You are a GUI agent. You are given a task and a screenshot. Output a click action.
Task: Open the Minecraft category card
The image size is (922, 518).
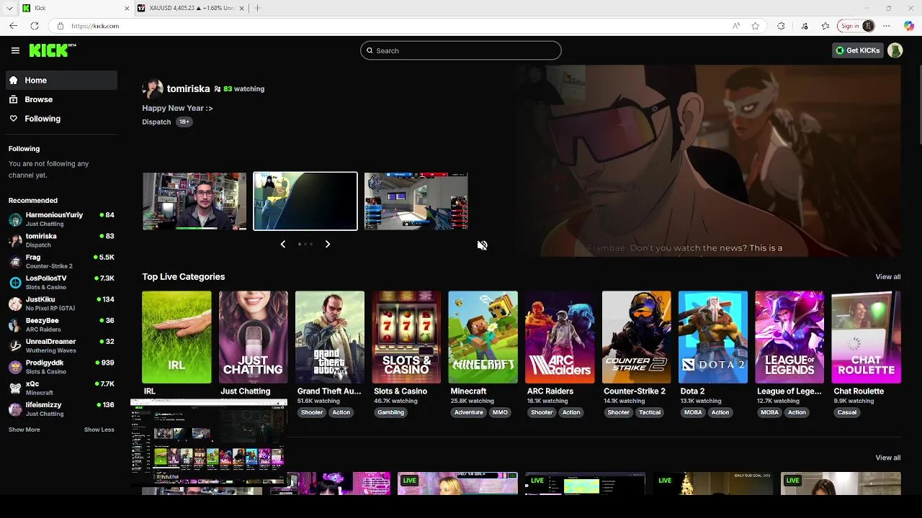(483, 337)
